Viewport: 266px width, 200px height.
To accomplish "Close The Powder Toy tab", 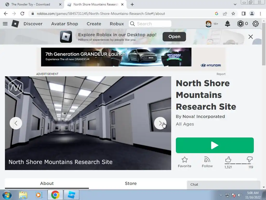I will tap(60, 5).
